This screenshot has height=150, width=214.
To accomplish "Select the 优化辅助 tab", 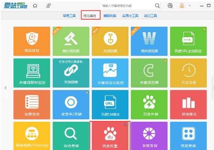I will coord(89,16).
